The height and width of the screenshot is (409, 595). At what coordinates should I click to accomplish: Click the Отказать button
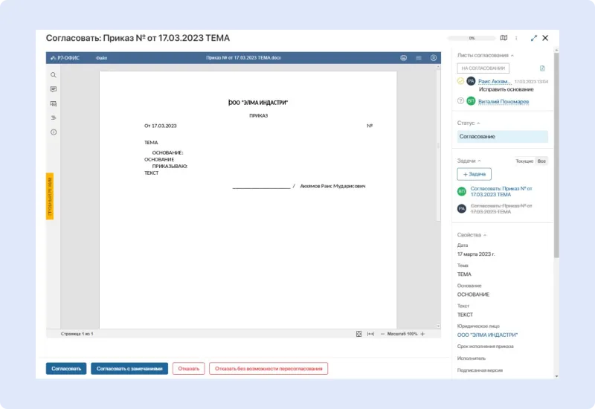[x=188, y=368]
